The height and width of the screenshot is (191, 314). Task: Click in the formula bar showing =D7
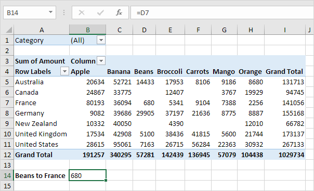223,12
